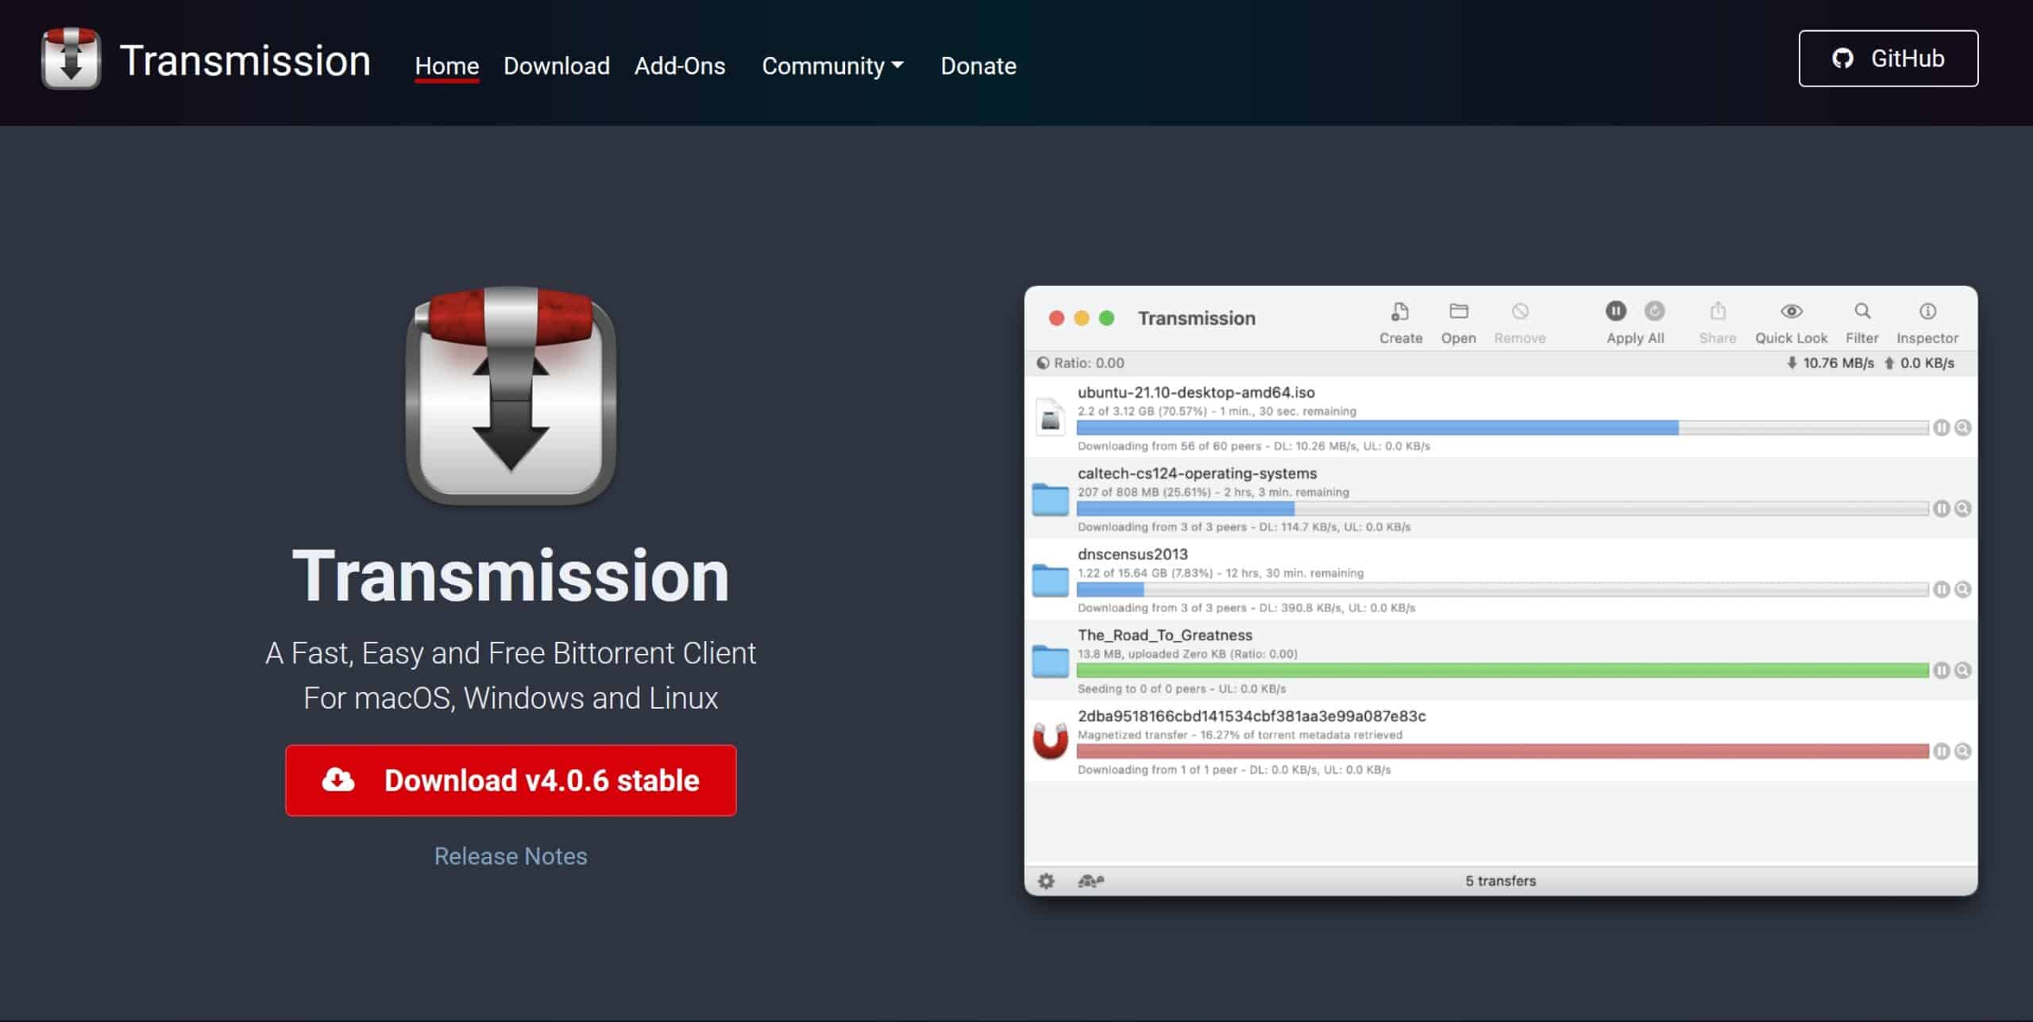Open the Add-Ons nav item
Image resolution: width=2033 pixels, height=1022 pixels.
click(x=680, y=66)
